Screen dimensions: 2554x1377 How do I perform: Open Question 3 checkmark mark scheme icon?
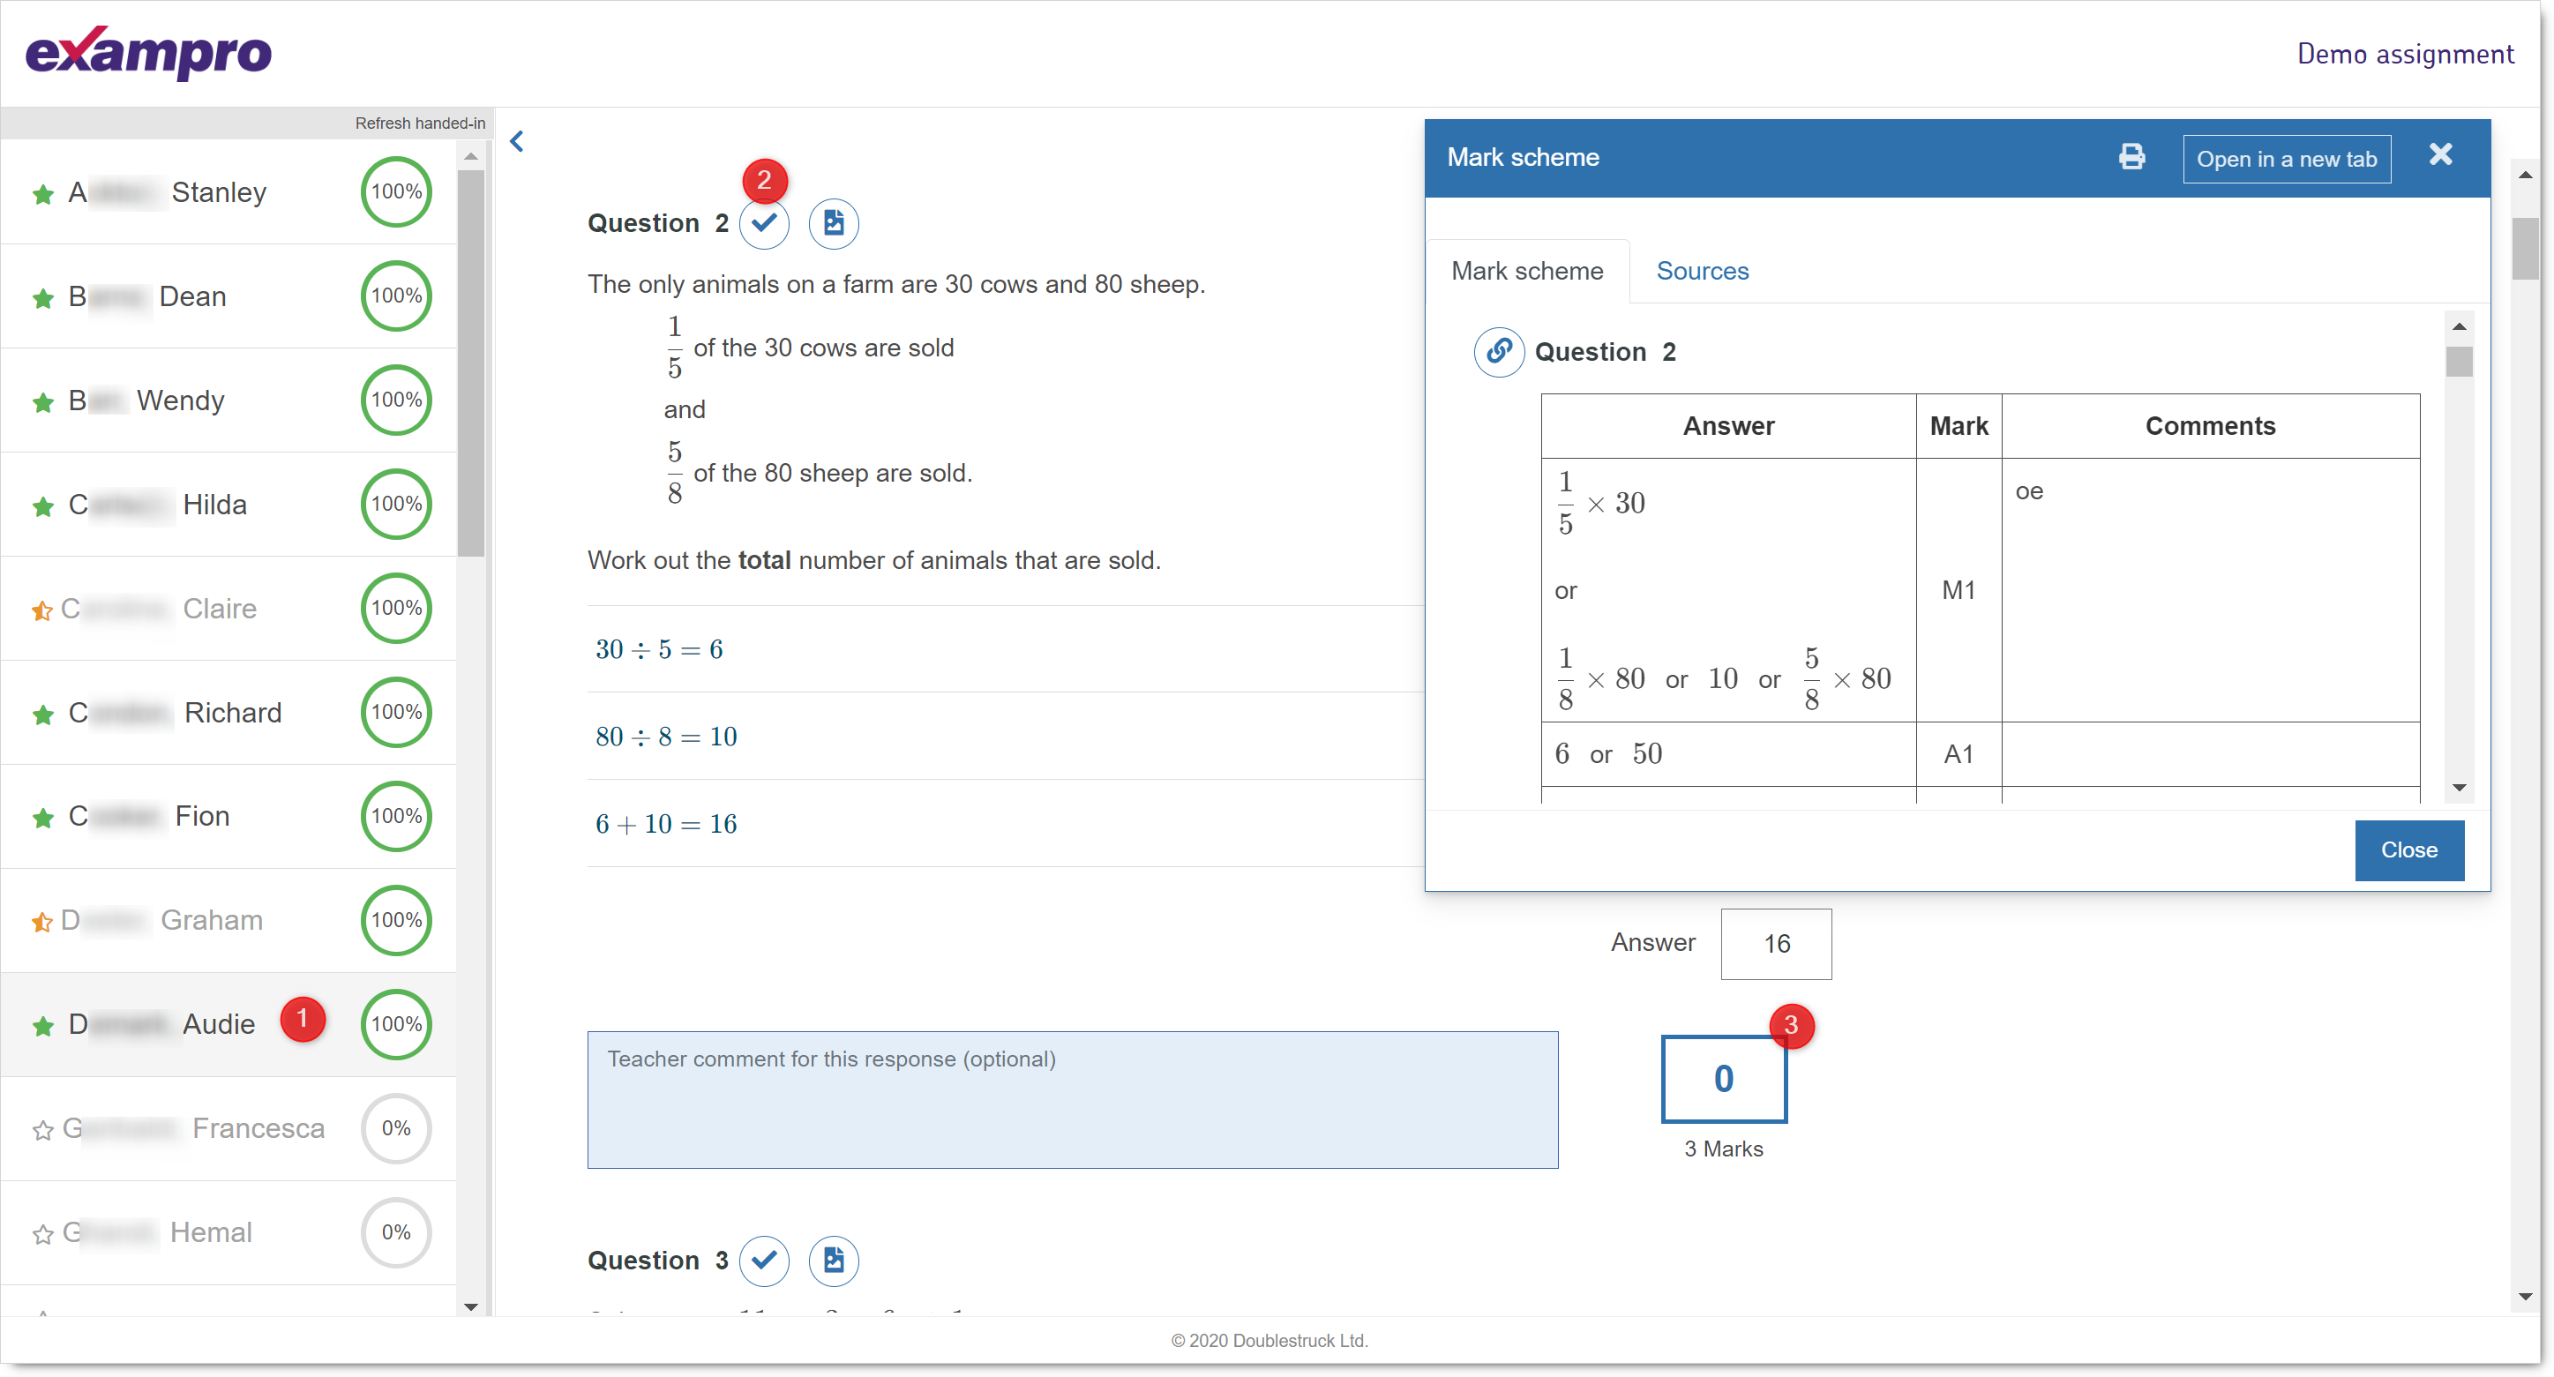[763, 1260]
